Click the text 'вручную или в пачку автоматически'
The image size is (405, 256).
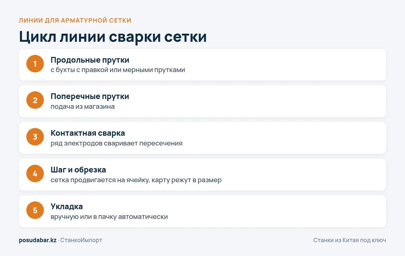[109, 217]
